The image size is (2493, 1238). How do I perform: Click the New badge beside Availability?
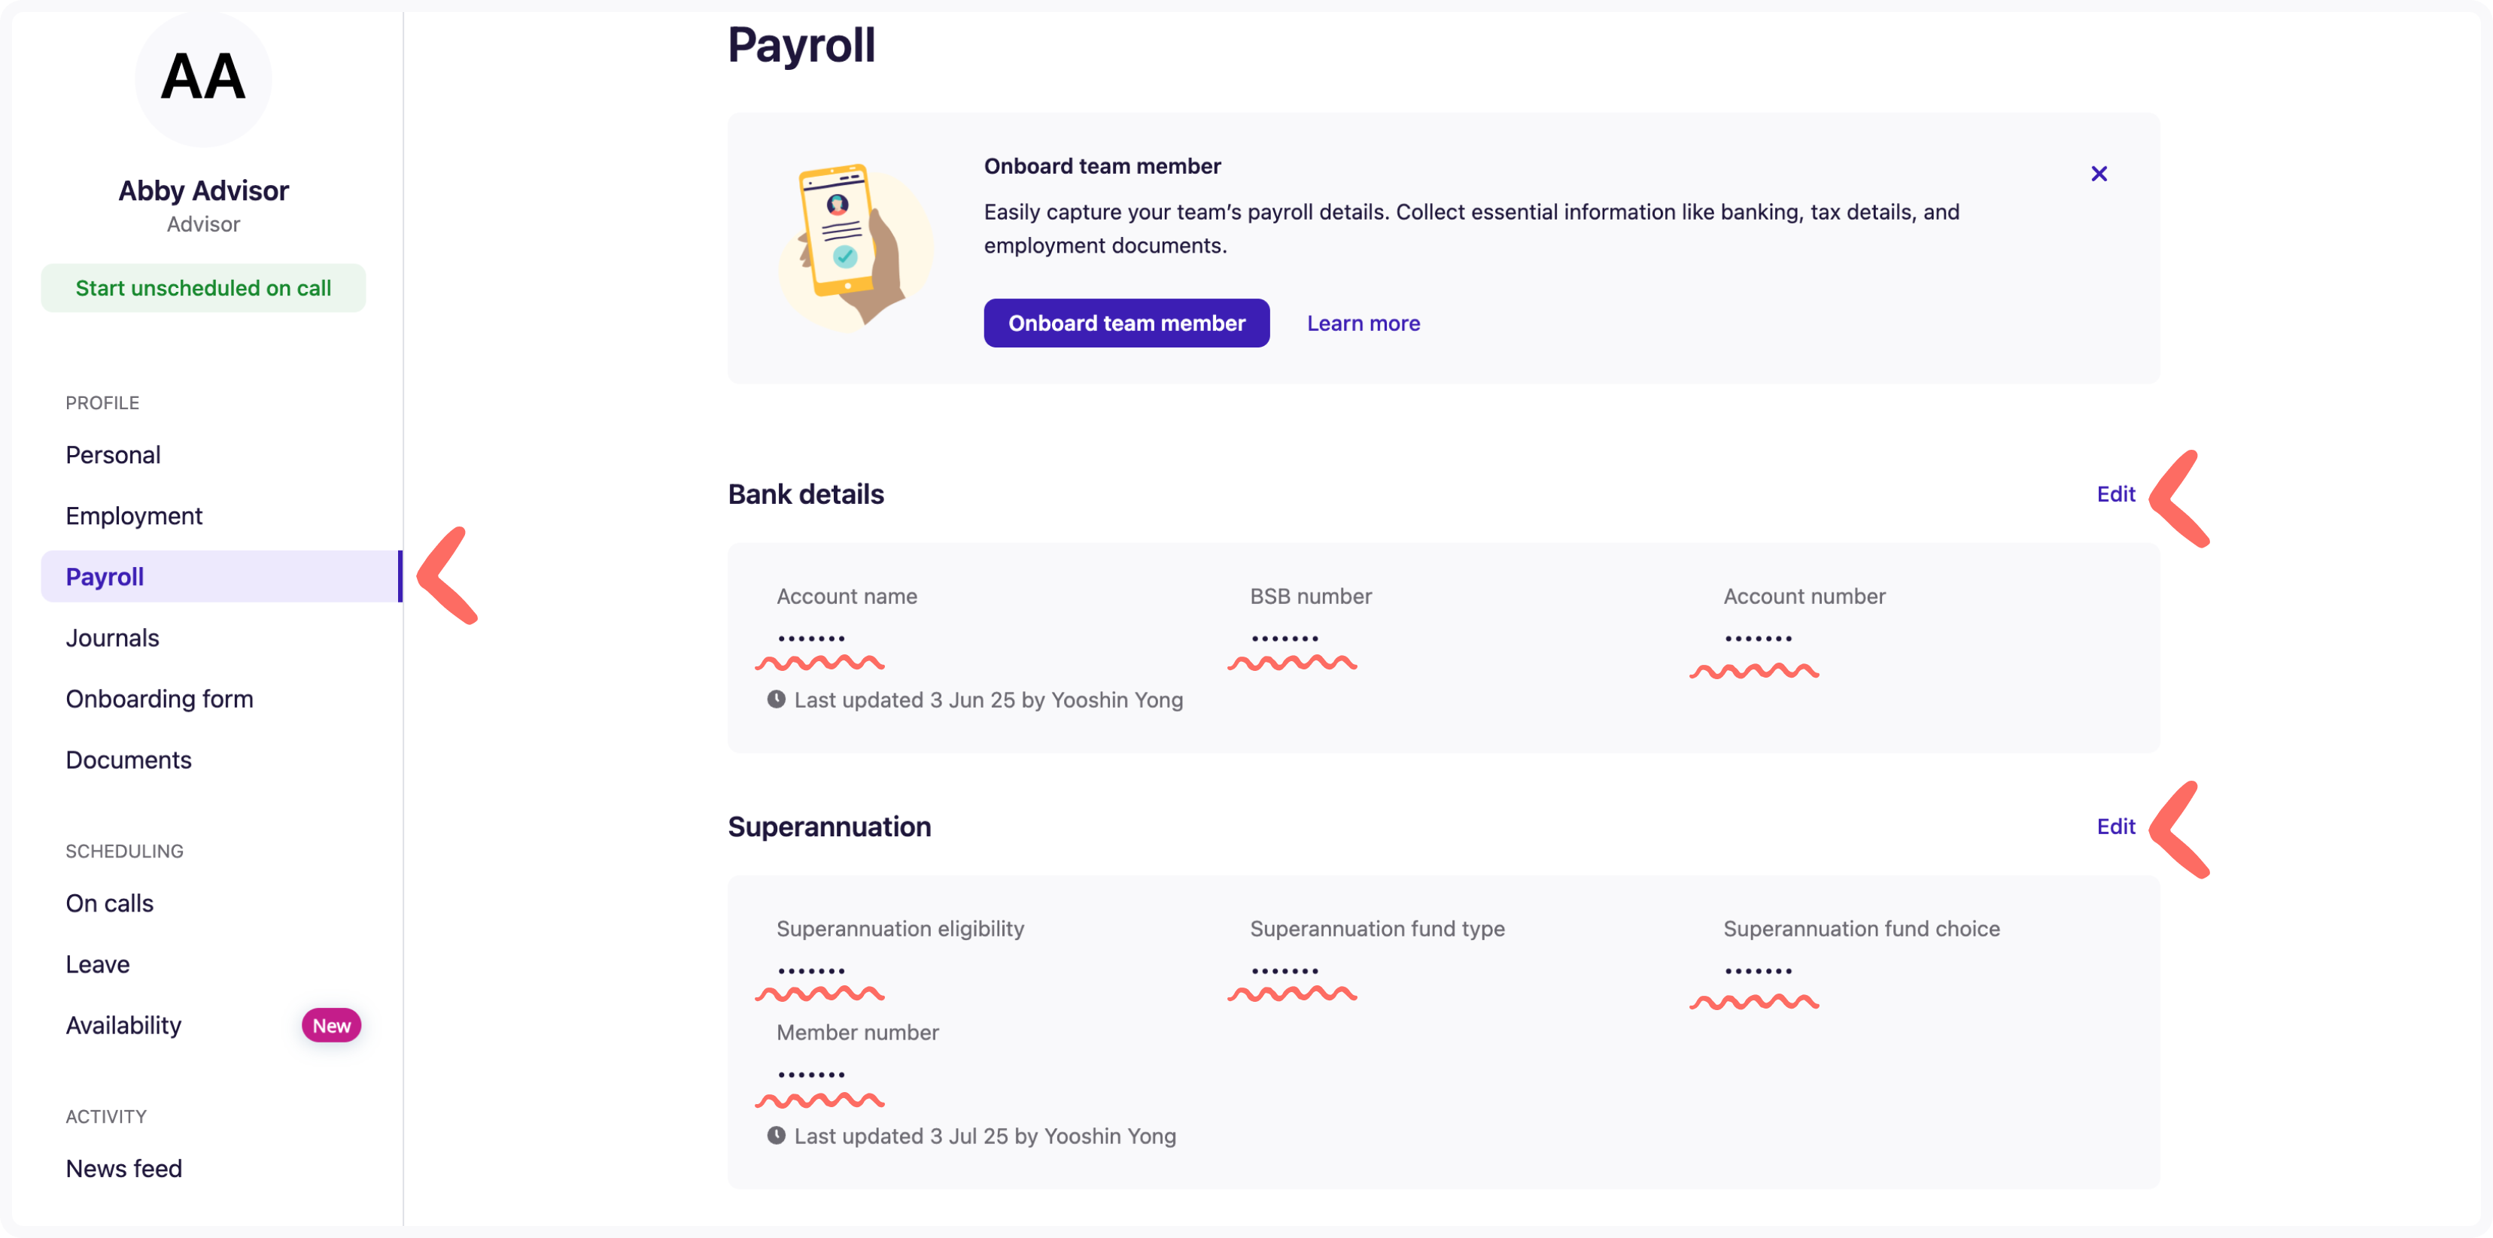pos(331,1025)
